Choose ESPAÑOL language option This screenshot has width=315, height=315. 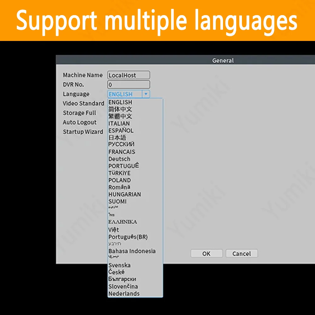click(x=121, y=130)
